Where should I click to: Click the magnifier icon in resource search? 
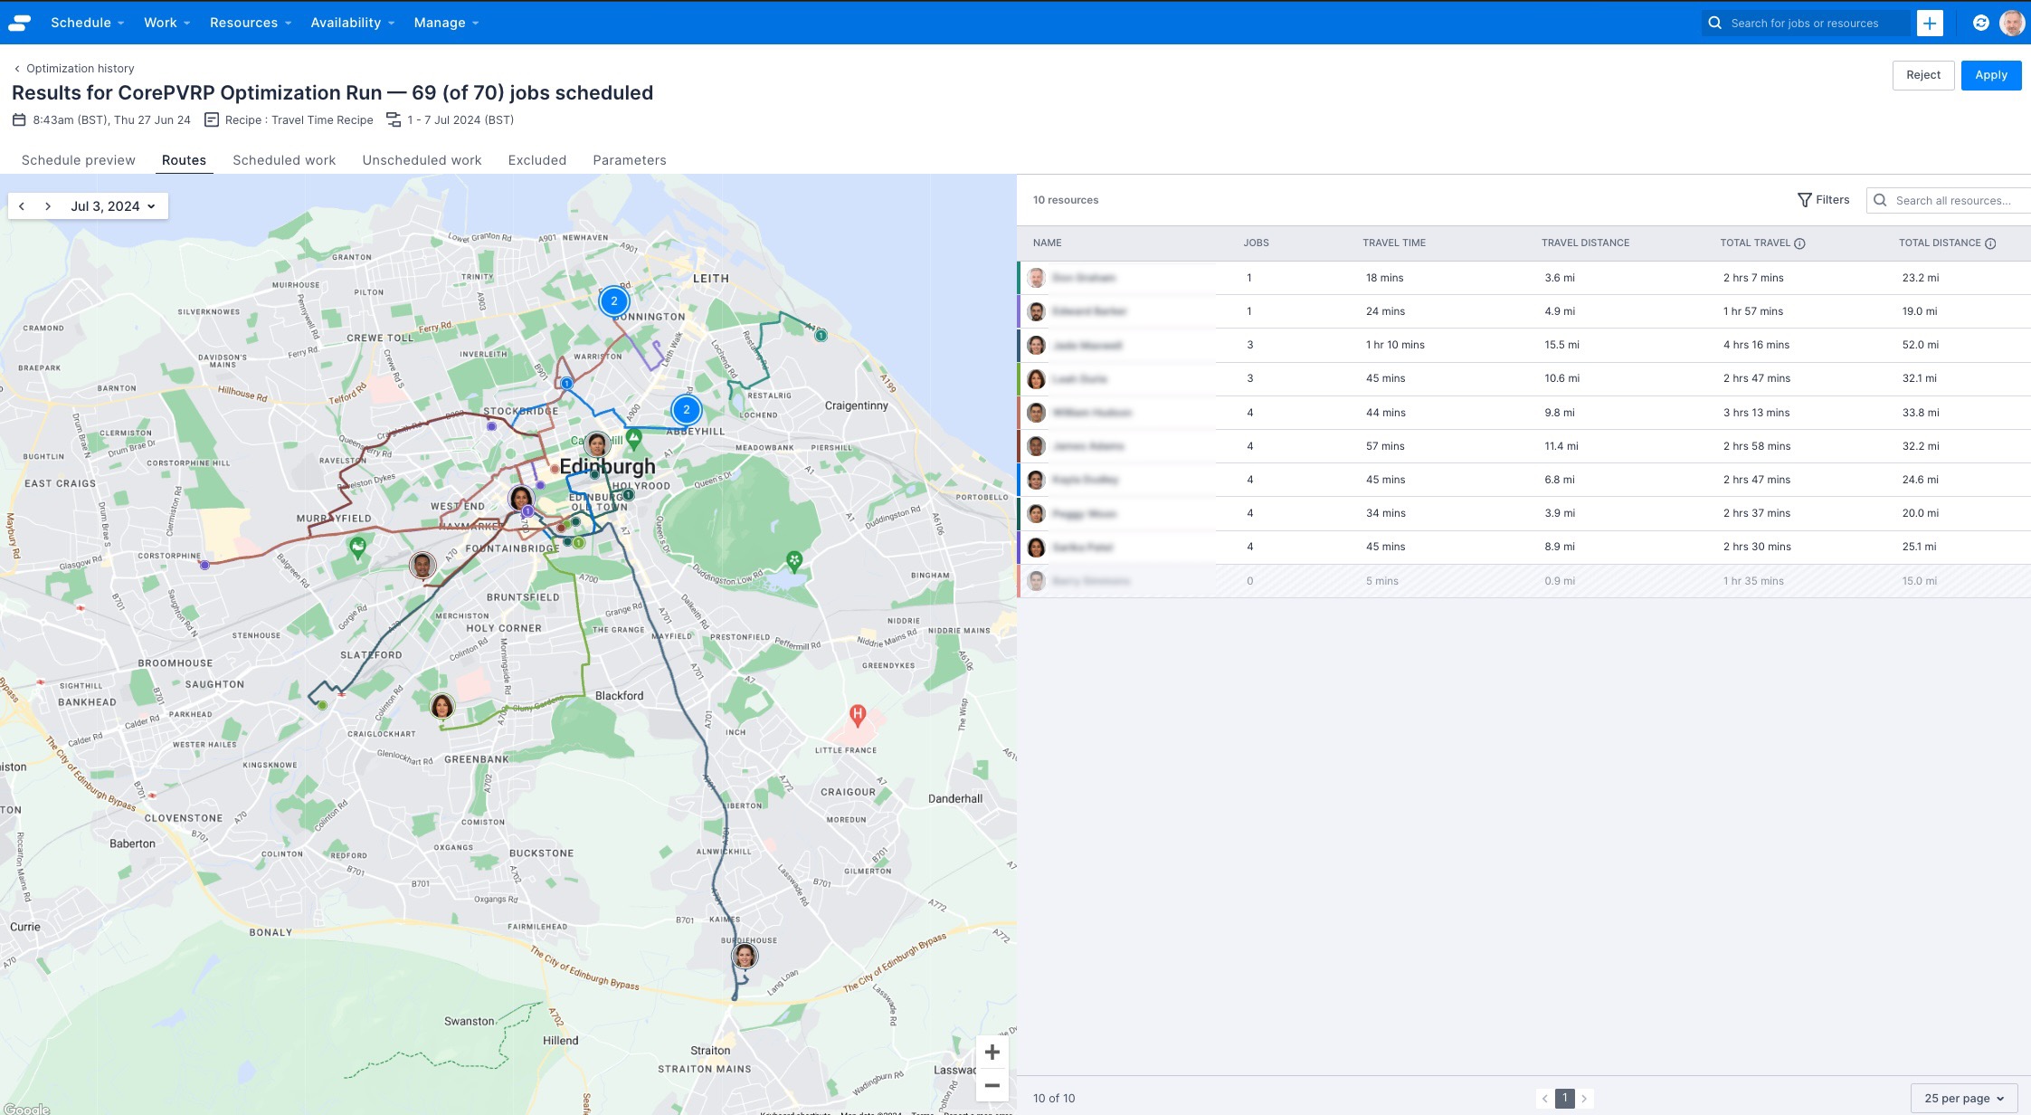(x=1881, y=200)
